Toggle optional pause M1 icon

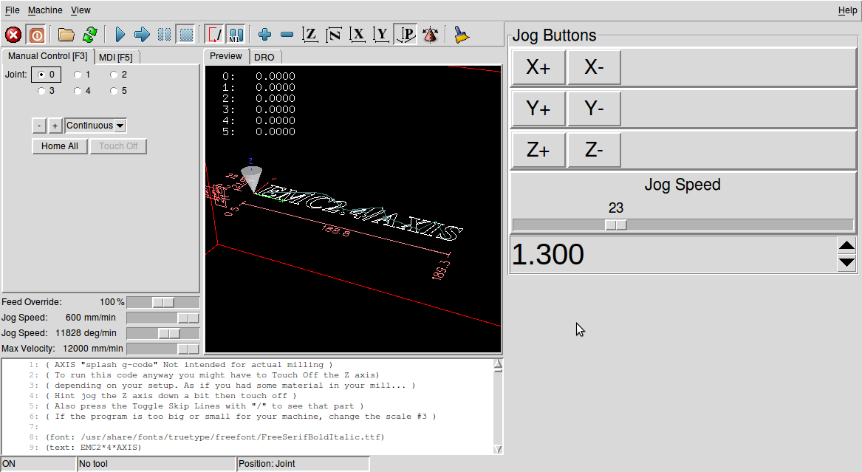point(236,35)
